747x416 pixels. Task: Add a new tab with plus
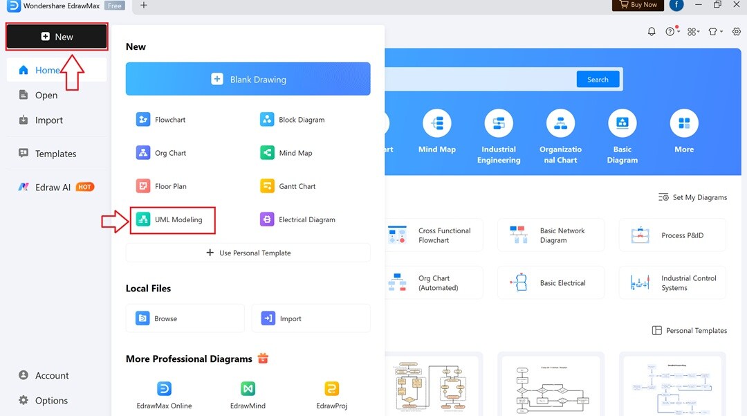coord(143,6)
